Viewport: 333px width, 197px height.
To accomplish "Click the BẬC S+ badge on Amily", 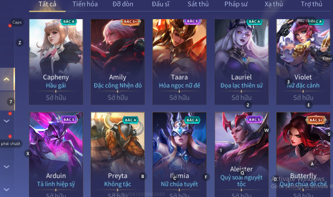I will point(130,21).
